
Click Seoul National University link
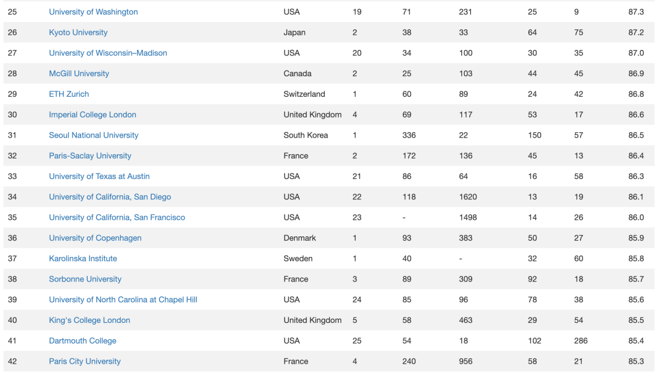(x=94, y=135)
